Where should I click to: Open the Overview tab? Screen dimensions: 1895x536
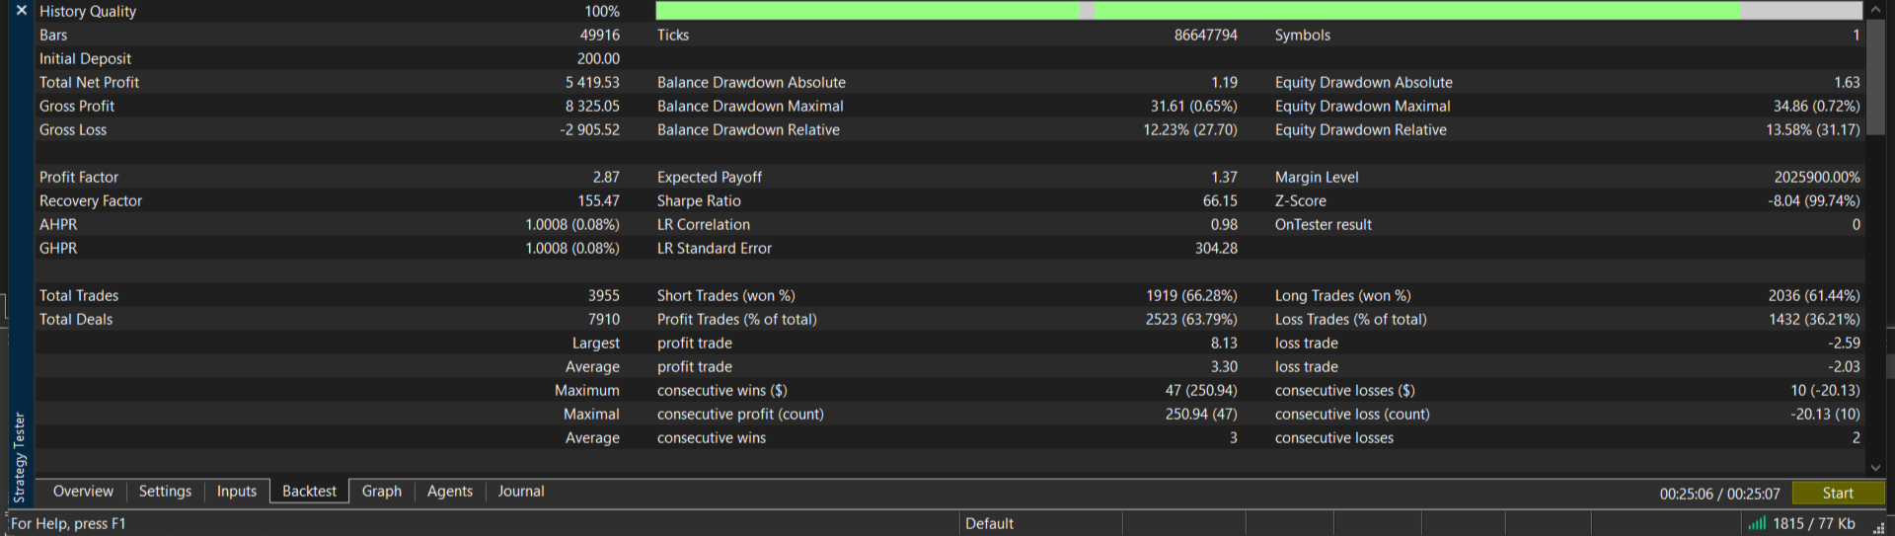83,492
